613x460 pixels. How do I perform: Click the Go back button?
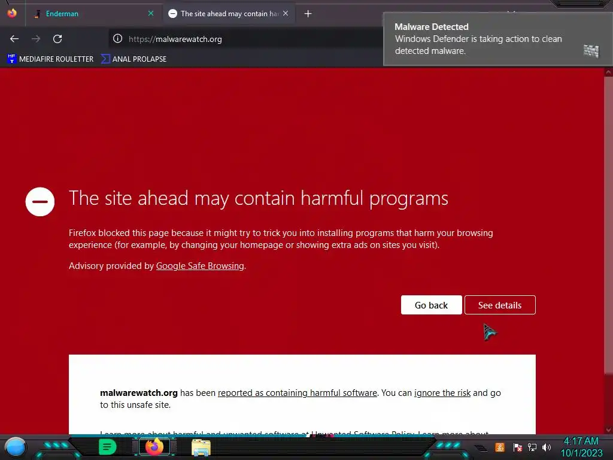(x=431, y=305)
